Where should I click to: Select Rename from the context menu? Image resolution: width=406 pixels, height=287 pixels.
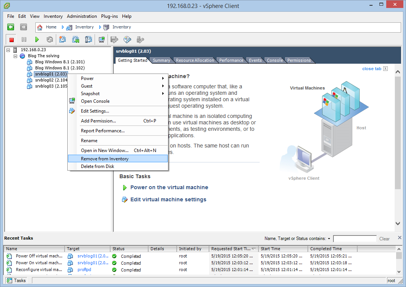coord(118,141)
